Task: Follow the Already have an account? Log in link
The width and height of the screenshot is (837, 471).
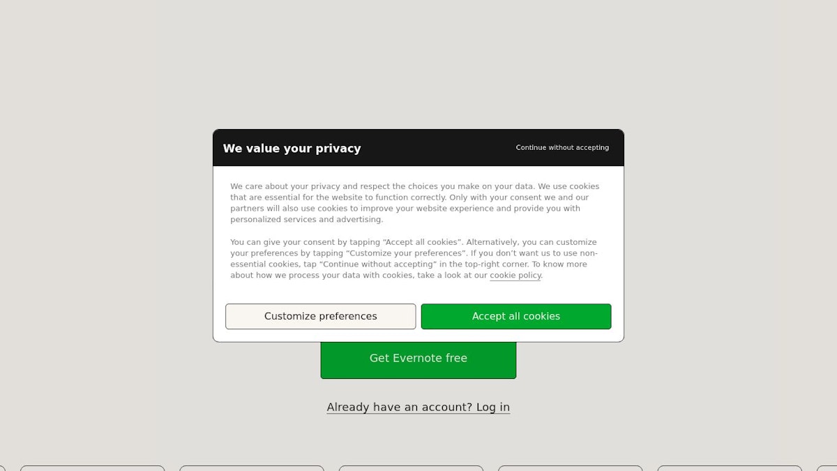Action: click(x=418, y=408)
